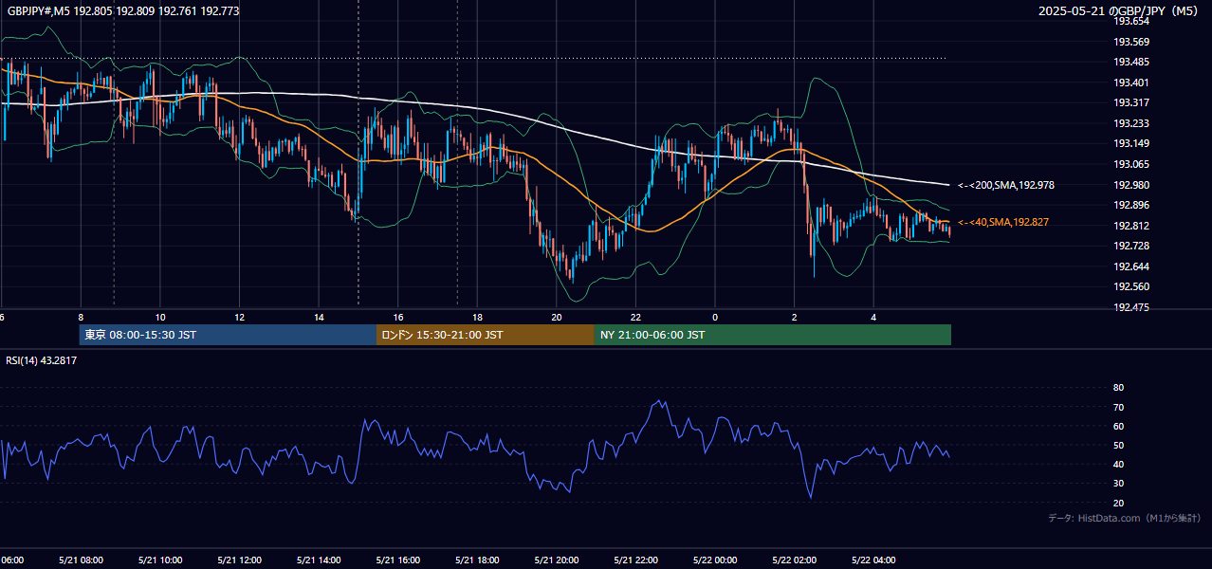Click the '5/21 16:00' time axis label

pos(397,560)
